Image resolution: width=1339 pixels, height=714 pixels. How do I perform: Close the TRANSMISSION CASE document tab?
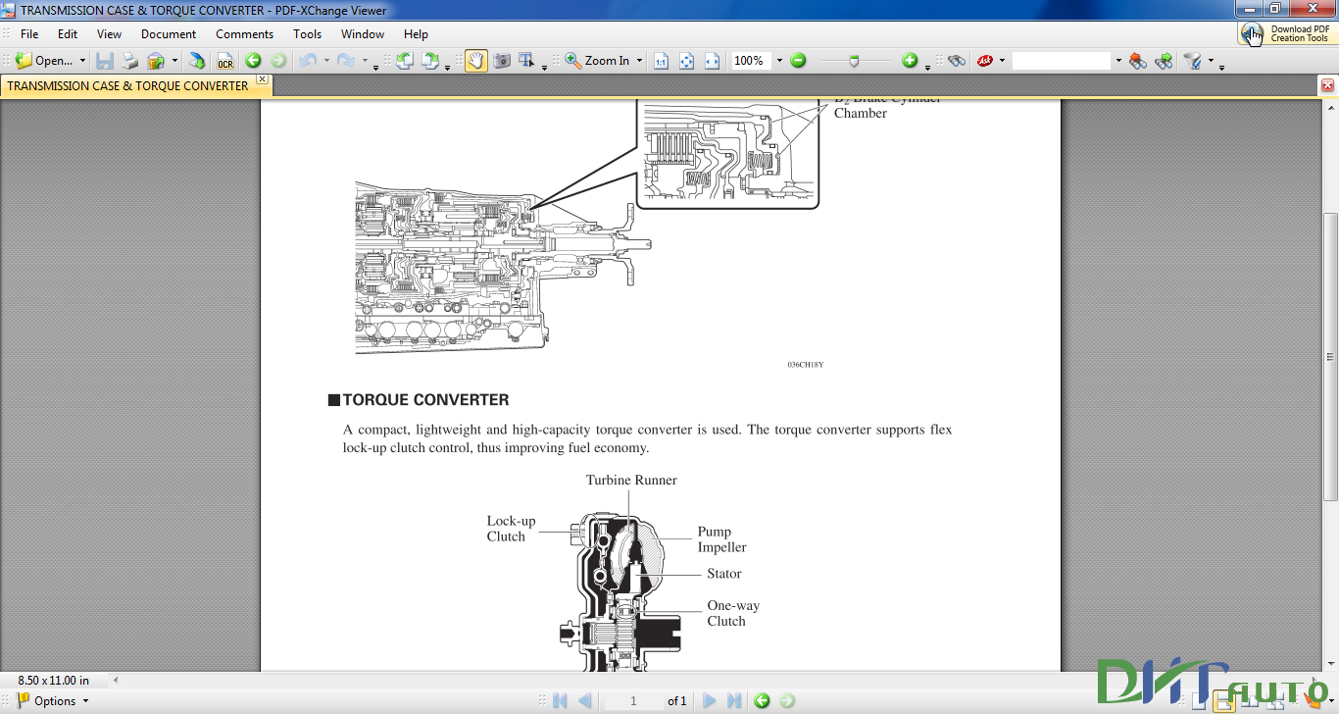coord(262,79)
